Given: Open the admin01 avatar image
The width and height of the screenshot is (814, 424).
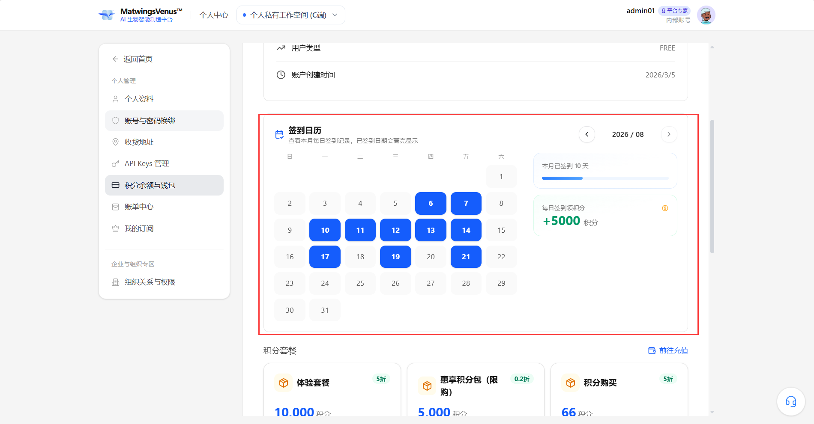Looking at the screenshot, I should pyautogui.click(x=706, y=15).
